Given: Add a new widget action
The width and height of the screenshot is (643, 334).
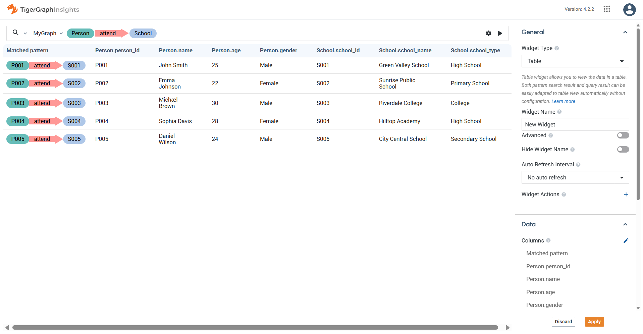Looking at the screenshot, I should click(626, 194).
